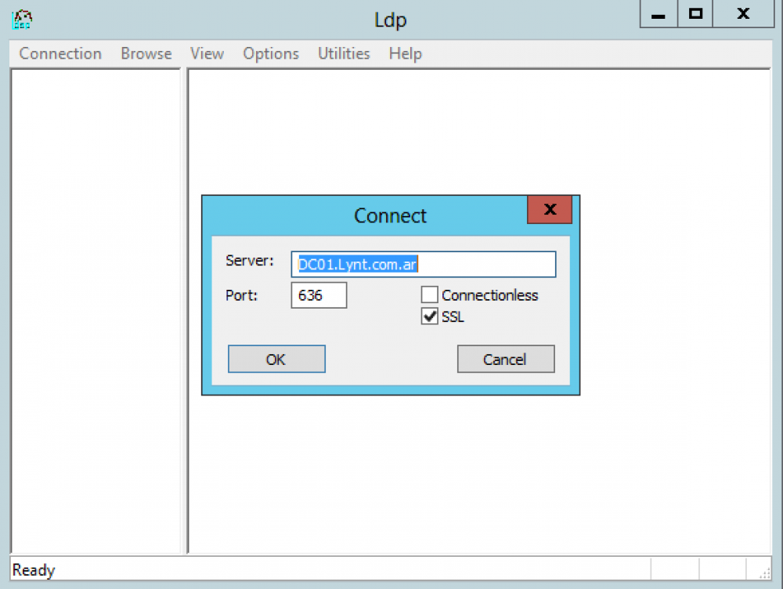
Task: Open the Connection menu
Action: pyautogui.click(x=60, y=53)
